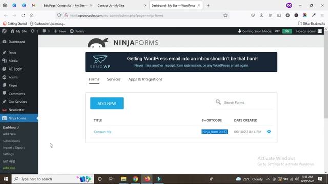
Task: Open Chrome from the taskbar
Action: tap(135, 179)
